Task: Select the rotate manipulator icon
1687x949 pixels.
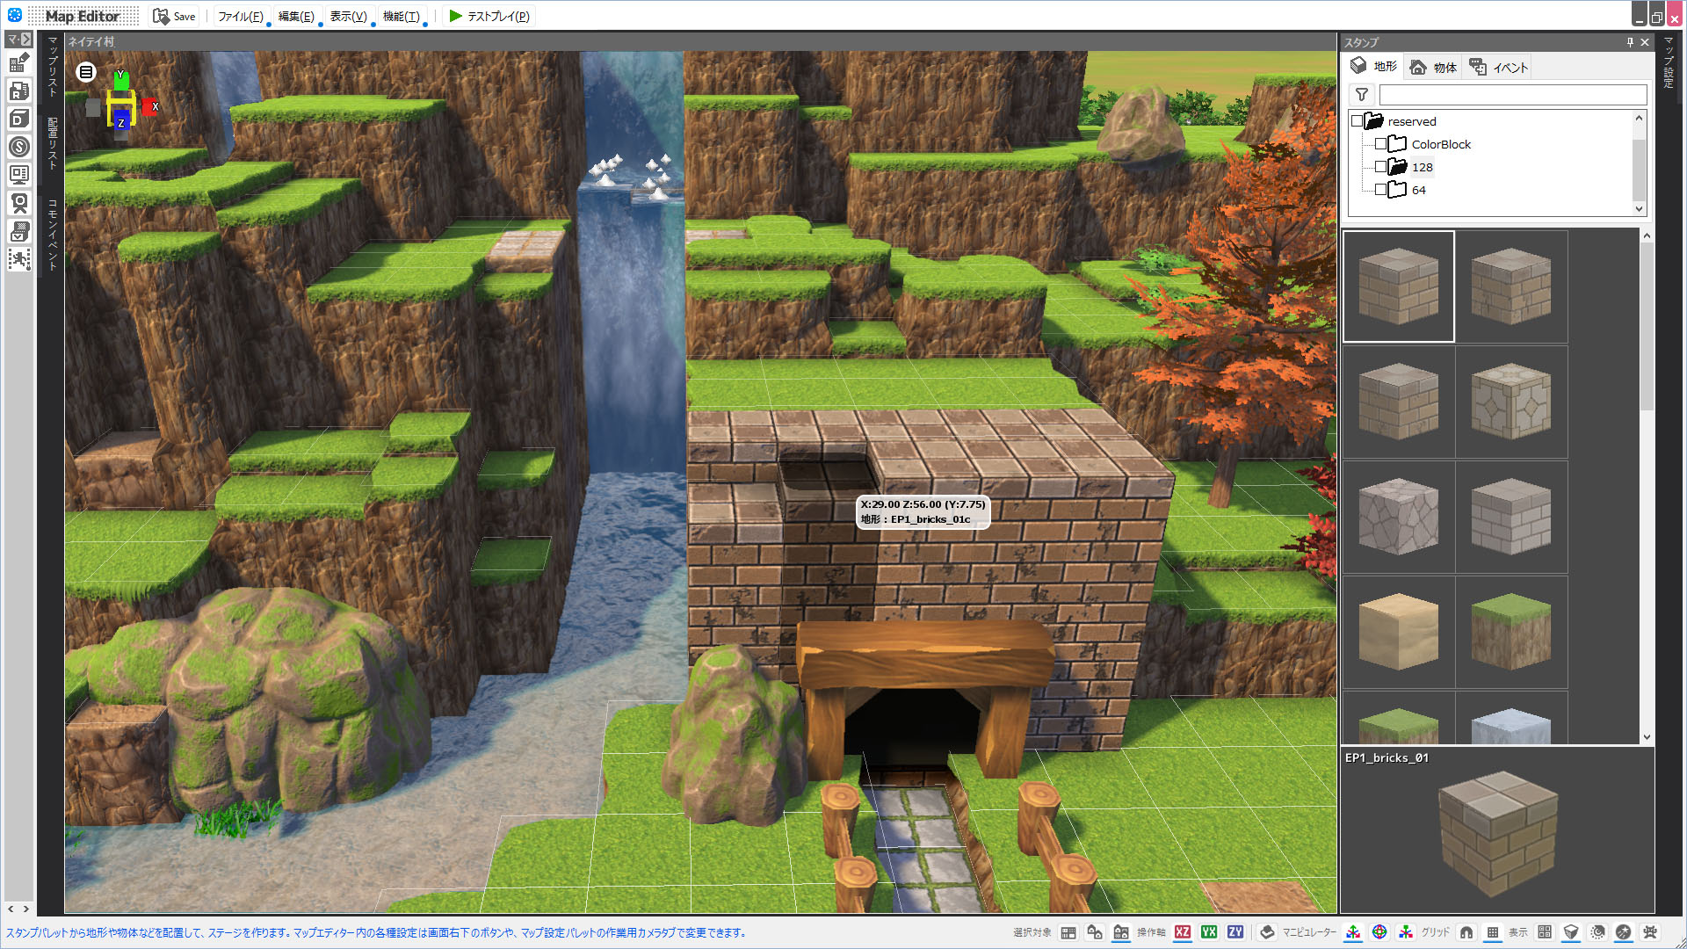Action: [1379, 932]
